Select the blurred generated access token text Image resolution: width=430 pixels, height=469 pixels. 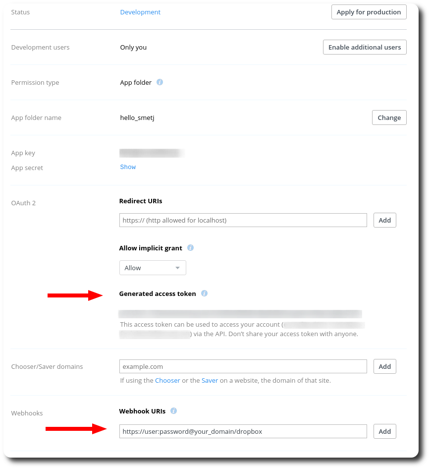coord(240,314)
